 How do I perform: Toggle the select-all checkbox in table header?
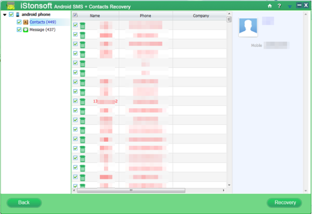pyautogui.click(x=75, y=15)
